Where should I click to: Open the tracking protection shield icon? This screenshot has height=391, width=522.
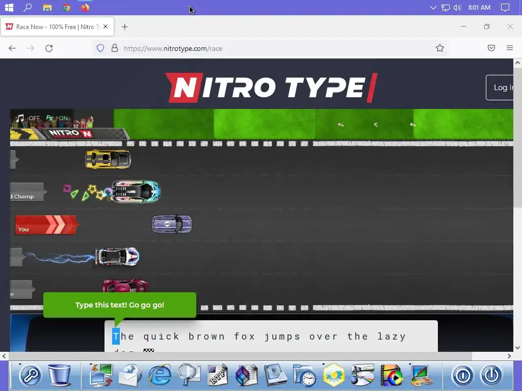pos(100,48)
